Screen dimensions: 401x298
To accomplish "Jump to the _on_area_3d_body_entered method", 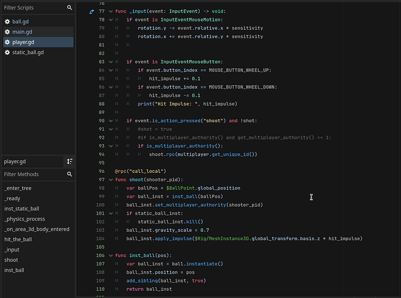I will click(x=37, y=229).
